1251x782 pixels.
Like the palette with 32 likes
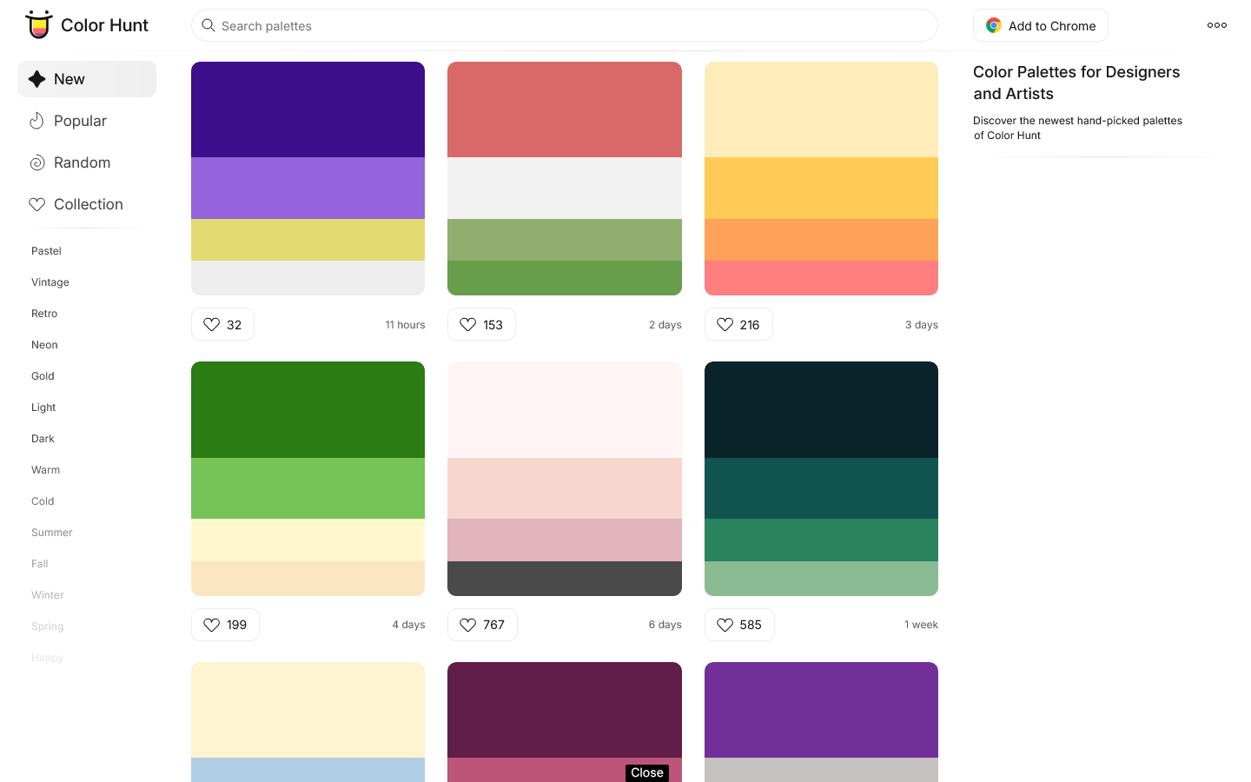point(222,324)
